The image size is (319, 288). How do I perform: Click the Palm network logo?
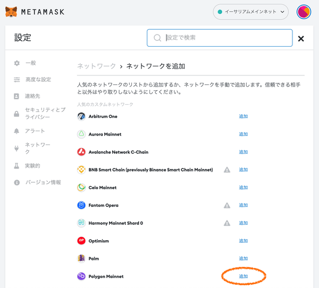pos(81,258)
